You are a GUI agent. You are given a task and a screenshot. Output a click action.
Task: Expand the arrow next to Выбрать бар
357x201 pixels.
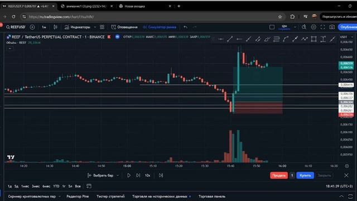pos(118,175)
